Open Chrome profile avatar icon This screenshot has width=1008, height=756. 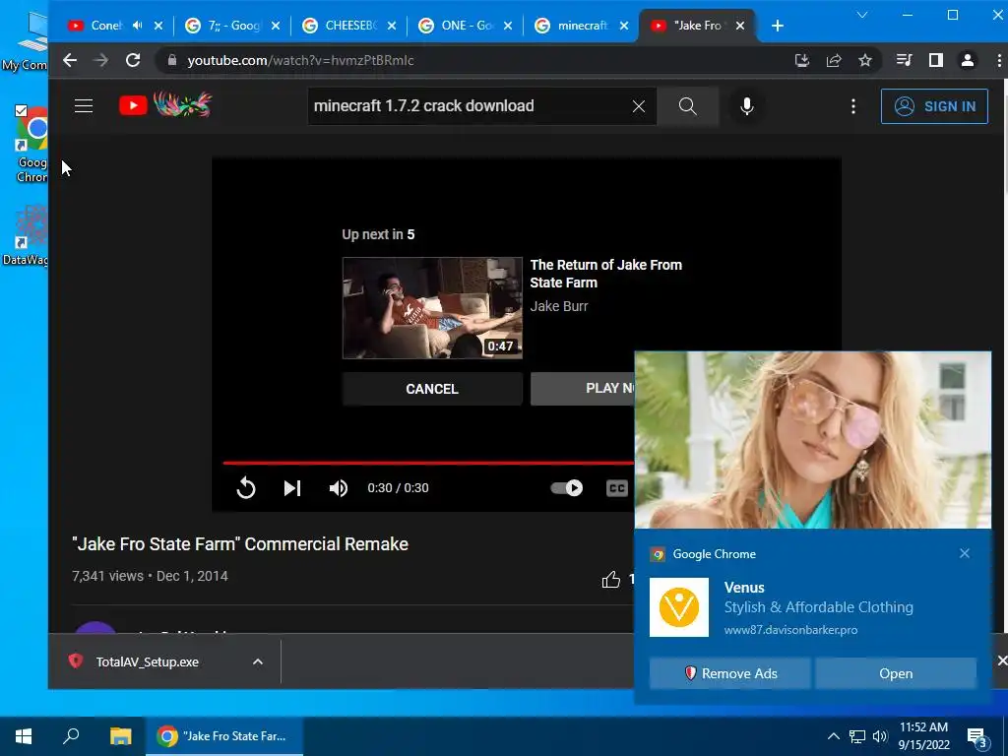coord(967,60)
